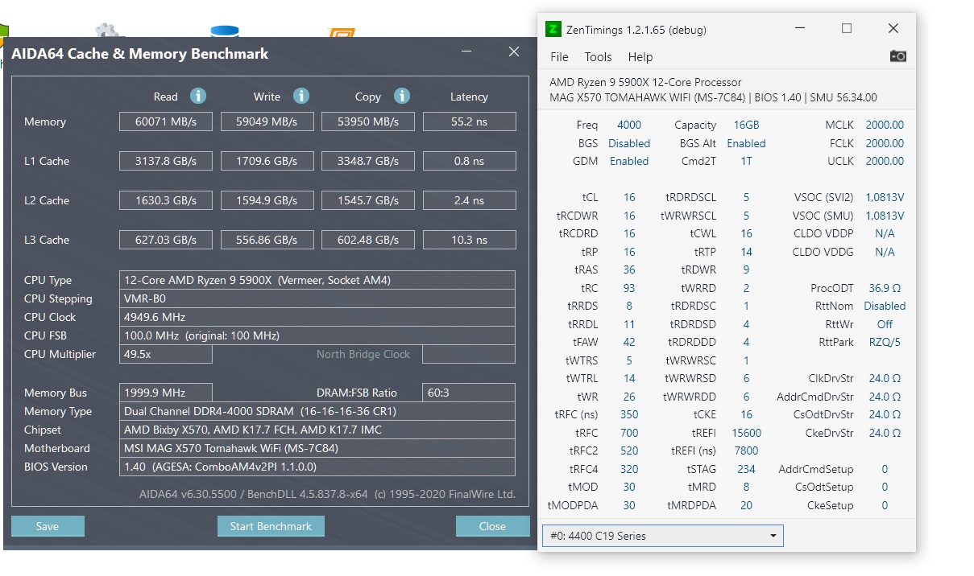974x576 pixels.
Task: Click Memory Copy value 53950 MB/s
Action: pyautogui.click(x=368, y=121)
